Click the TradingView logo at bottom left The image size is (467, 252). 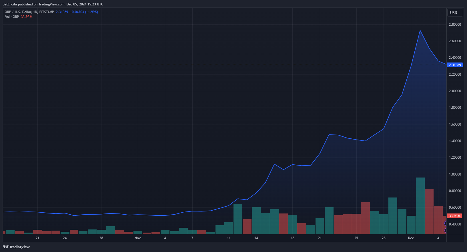[16, 247]
